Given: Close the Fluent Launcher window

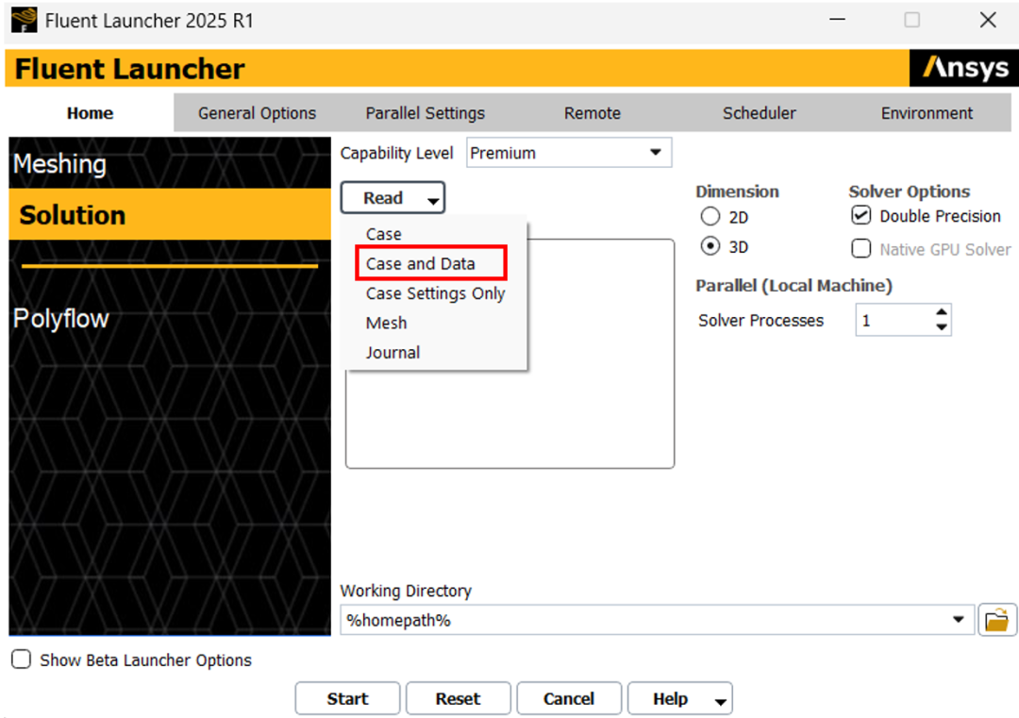Looking at the screenshot, I should tap(988, 20).
